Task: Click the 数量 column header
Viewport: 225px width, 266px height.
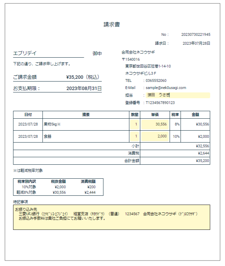Action: click(x=135, y=115)
